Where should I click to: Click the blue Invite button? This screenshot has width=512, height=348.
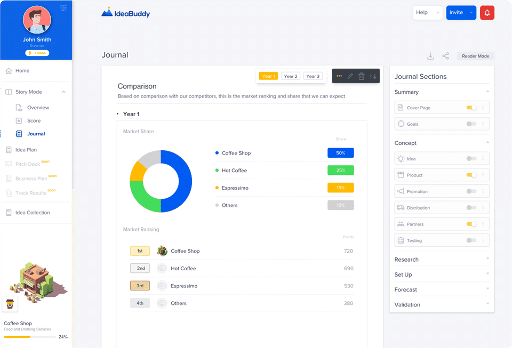[461, 13]
